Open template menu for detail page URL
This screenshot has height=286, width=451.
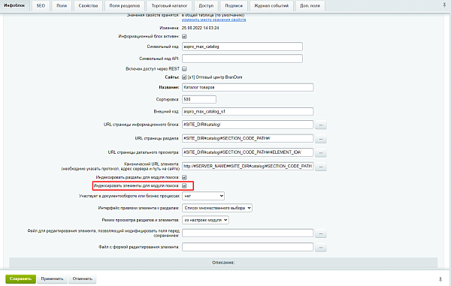(321, 152)
